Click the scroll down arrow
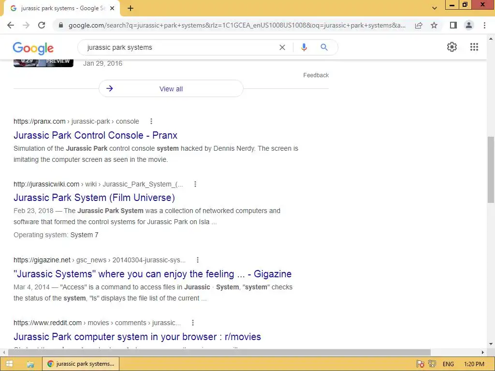495x371 pixels. (x=491, y=344)
